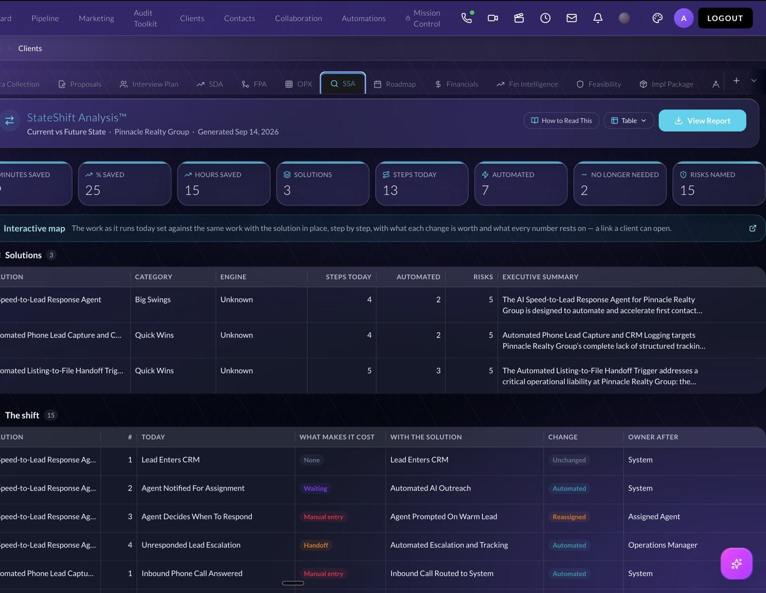Screen dimensions: 766x593
Task: Switch to the OPX tab
Action: click(x=299, y=84)
